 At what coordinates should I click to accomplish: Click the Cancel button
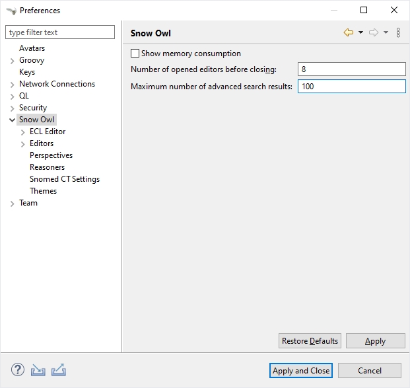[x=369, y=371]
